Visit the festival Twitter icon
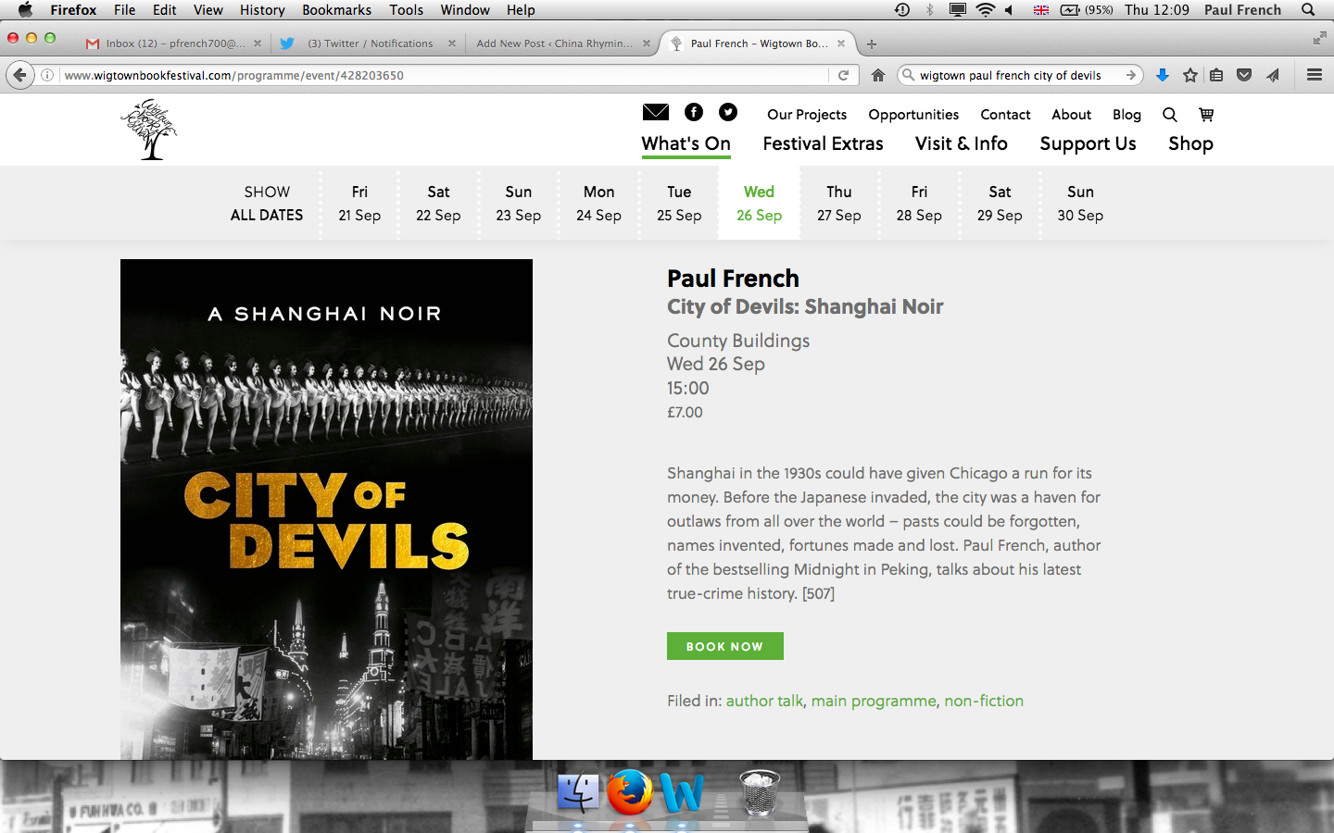The width and height of the screenshot is (1334, 833). pyautogui.click(x=728, y=112)
